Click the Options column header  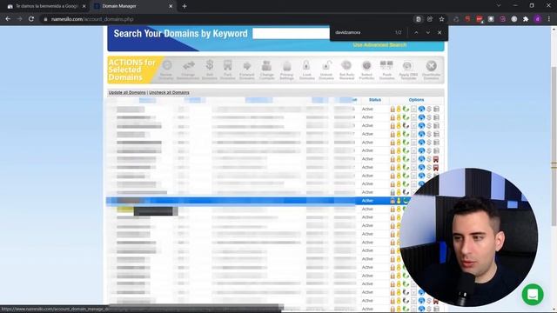(x=416, y=100)
